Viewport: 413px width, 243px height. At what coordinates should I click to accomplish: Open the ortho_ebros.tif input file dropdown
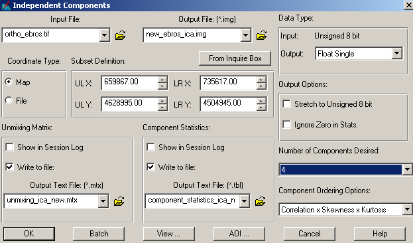104,35
